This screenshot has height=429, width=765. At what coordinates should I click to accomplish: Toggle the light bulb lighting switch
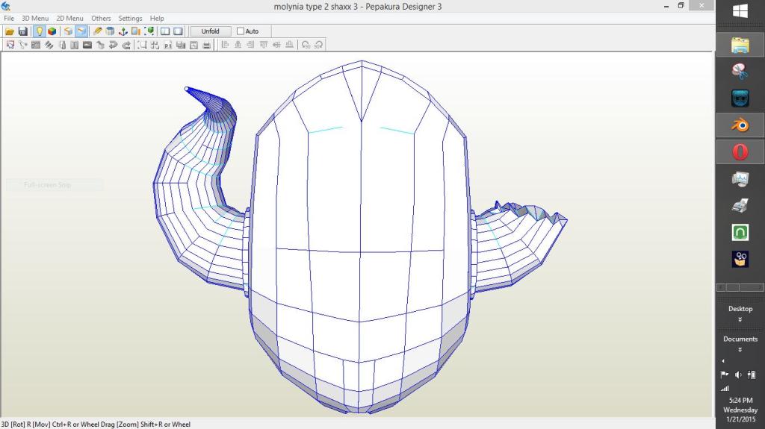(x=39, y=31)
